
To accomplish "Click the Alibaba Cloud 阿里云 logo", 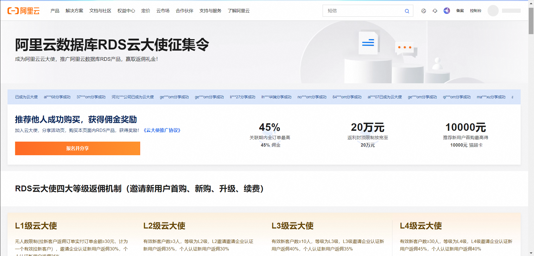I will [x=24, y=11].
